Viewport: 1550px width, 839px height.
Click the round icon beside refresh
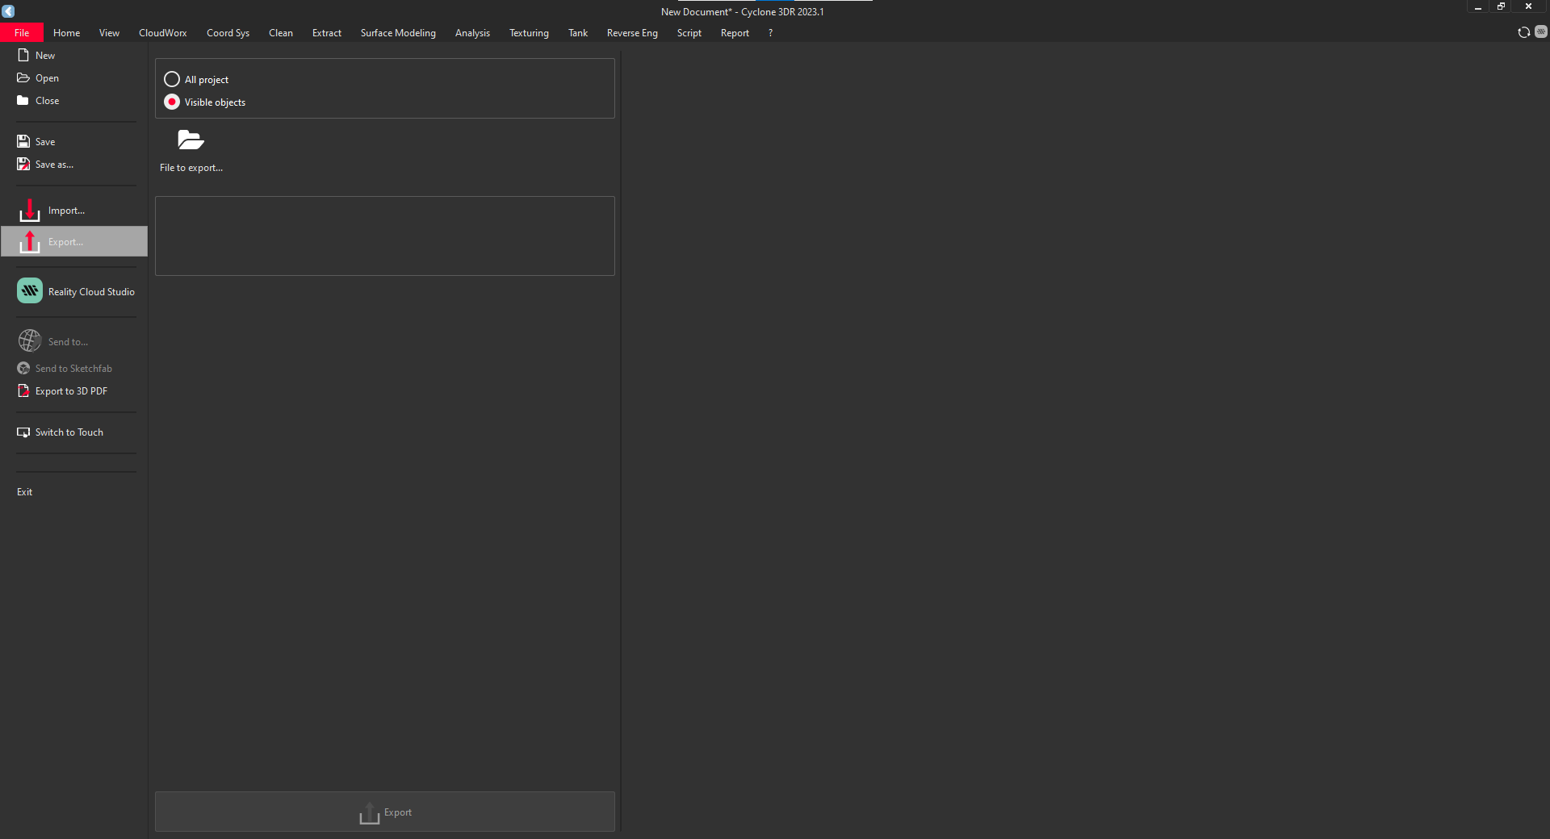[x=1541, y=31]
